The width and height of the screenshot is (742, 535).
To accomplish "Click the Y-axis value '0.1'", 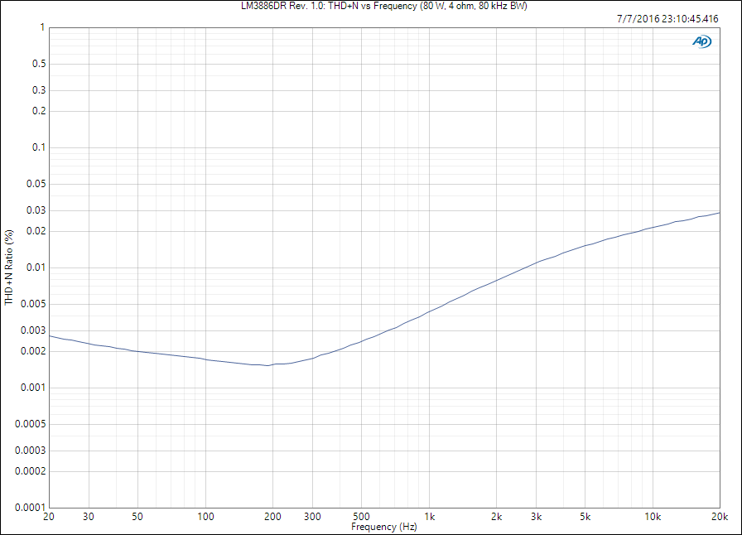I will [x=39, y=147].
